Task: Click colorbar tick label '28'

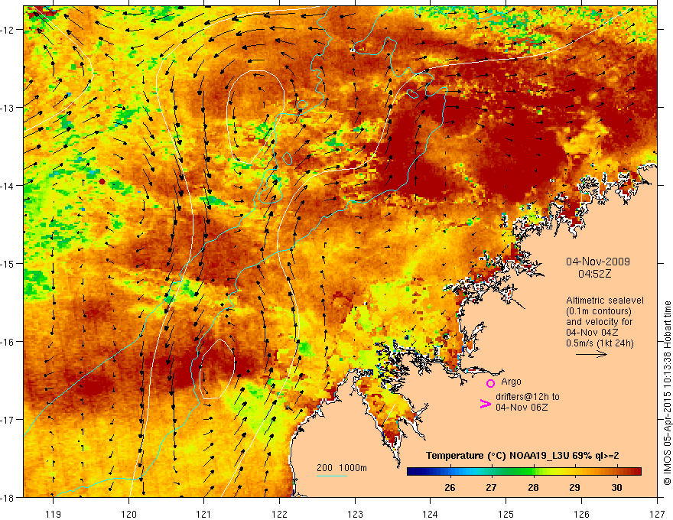Action: point(533,487)
